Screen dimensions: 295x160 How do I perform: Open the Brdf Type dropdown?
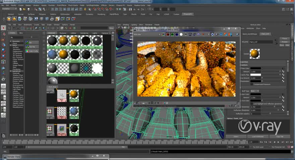click(x=255, y=91)
